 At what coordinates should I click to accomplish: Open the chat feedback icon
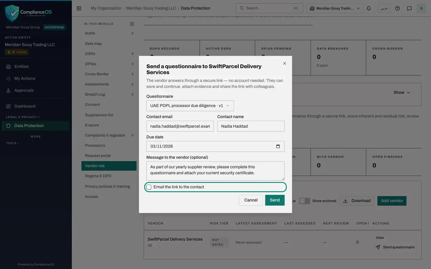click(409, 8)
